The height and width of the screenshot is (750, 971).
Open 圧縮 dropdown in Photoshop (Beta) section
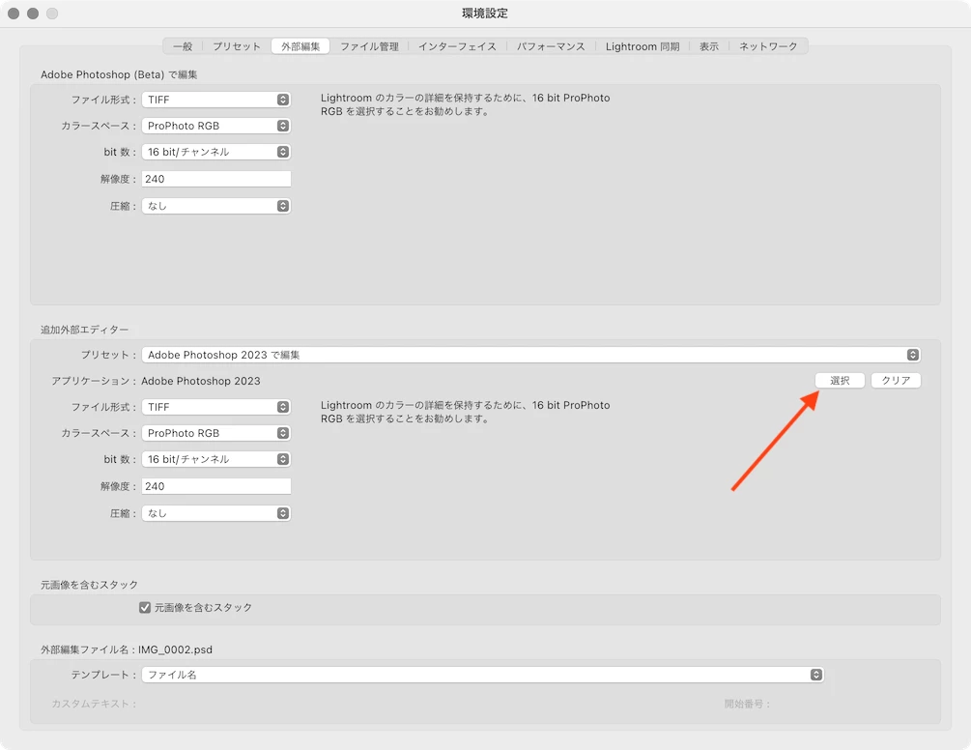coord(216,206)
